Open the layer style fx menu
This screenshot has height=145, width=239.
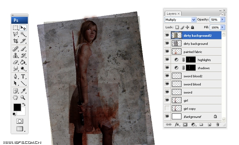click(177, 124)
